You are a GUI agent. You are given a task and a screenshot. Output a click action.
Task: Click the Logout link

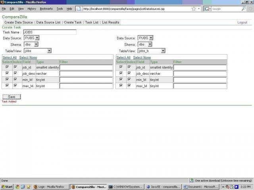tap(242, 23)
